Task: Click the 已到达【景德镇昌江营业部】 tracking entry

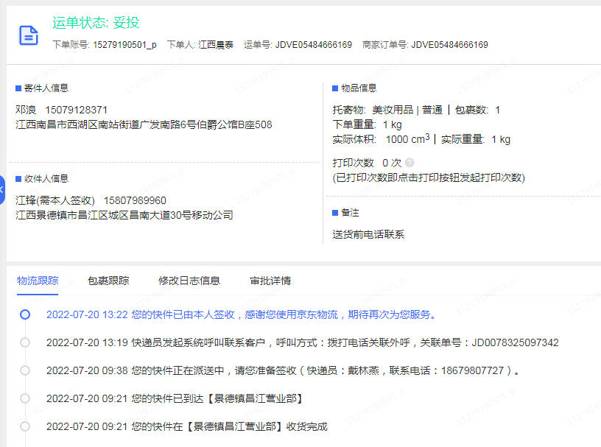Action: 175,398
